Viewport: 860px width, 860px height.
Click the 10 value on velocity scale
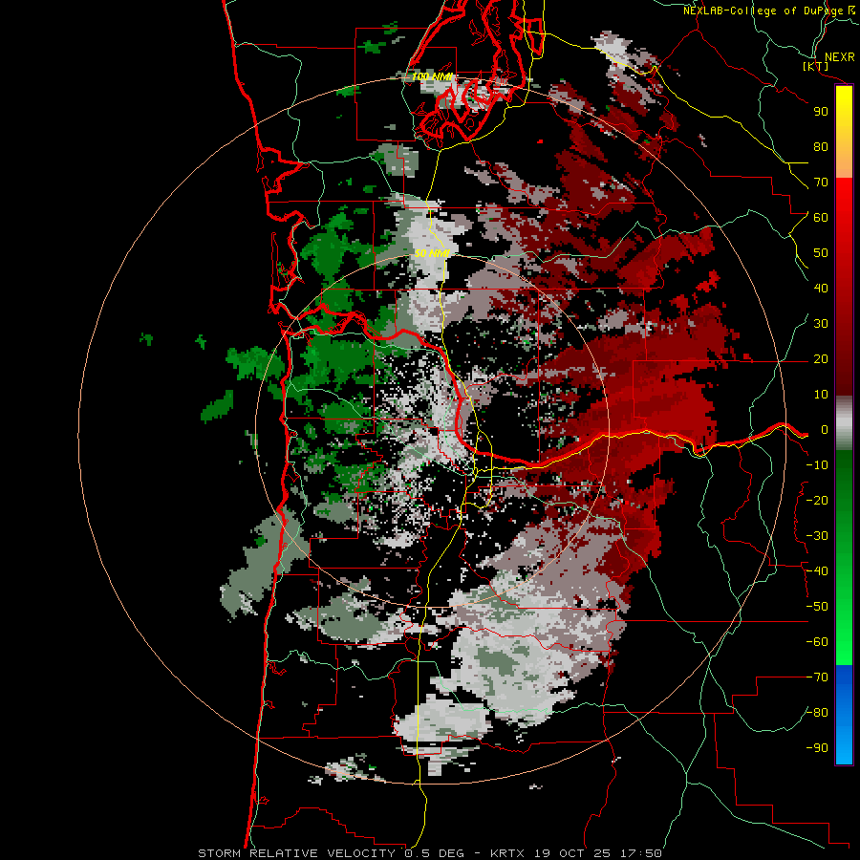821,395
